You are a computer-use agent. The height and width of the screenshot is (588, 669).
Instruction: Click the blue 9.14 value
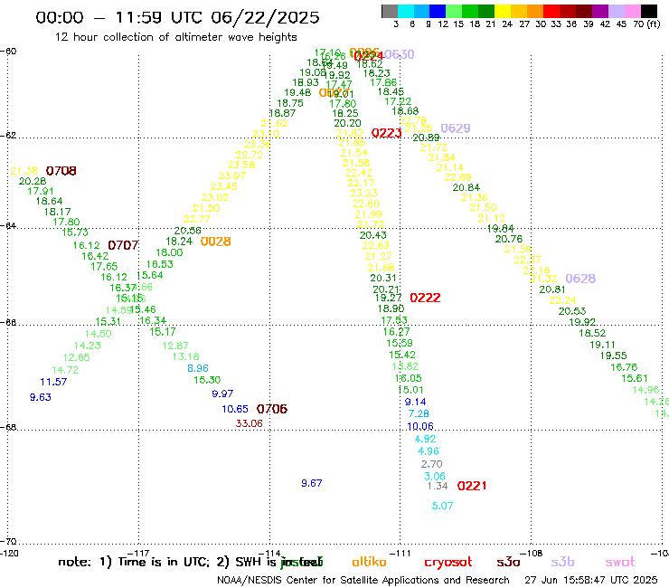point(415,402)
